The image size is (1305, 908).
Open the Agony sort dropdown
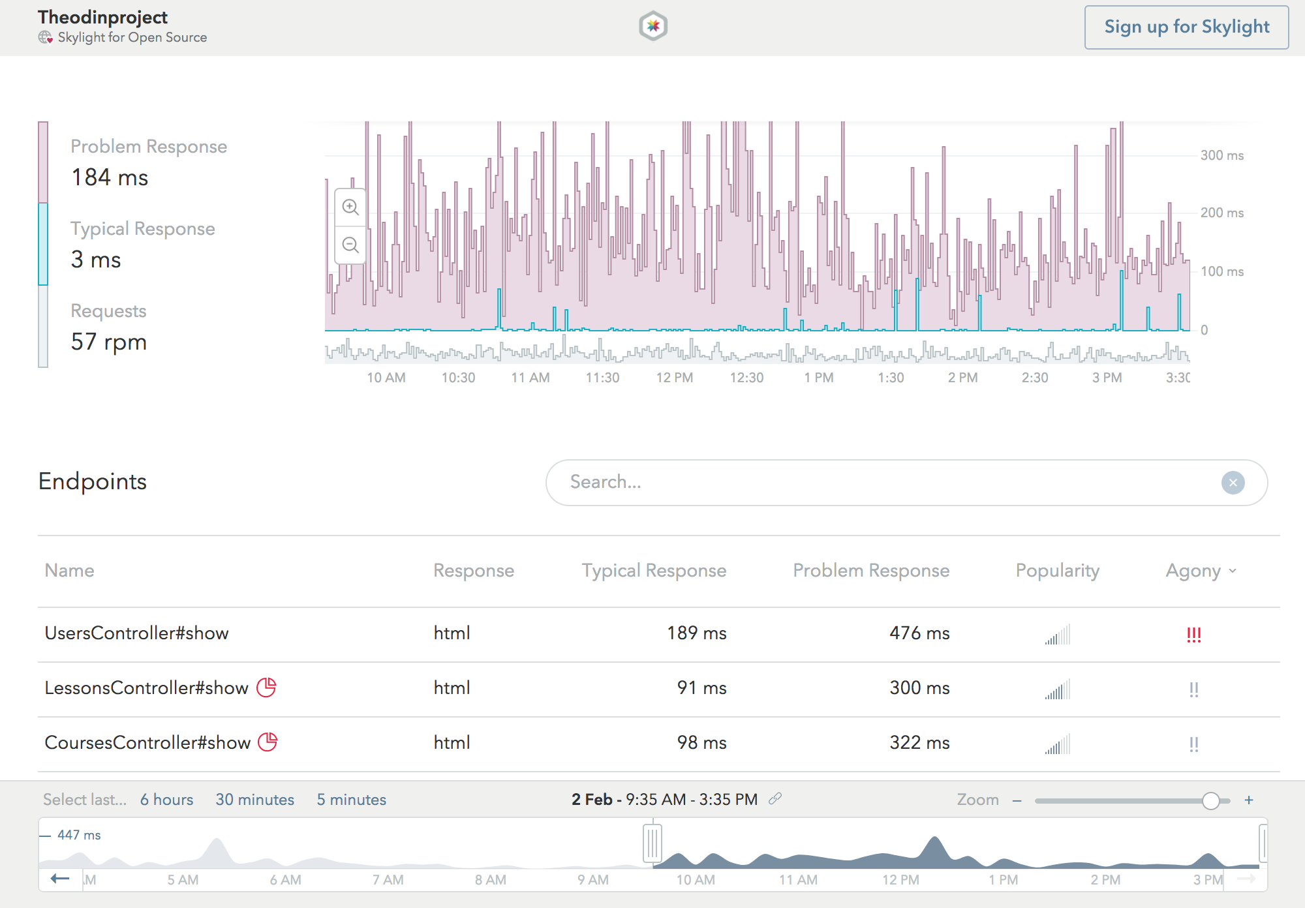[x=1199, y=570]
